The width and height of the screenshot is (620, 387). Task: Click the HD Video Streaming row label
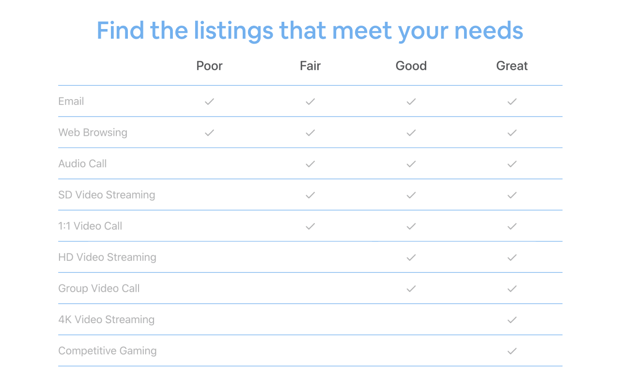(x=107, y=257)
